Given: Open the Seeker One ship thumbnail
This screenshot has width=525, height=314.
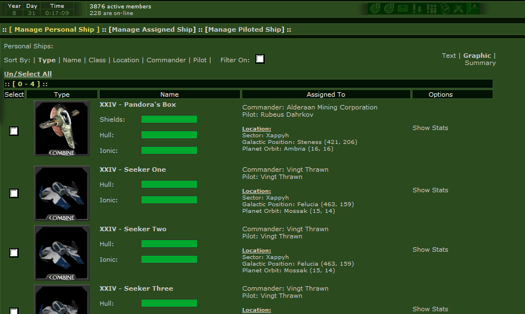Looking at the screenshot, I should tap(62, 193).
